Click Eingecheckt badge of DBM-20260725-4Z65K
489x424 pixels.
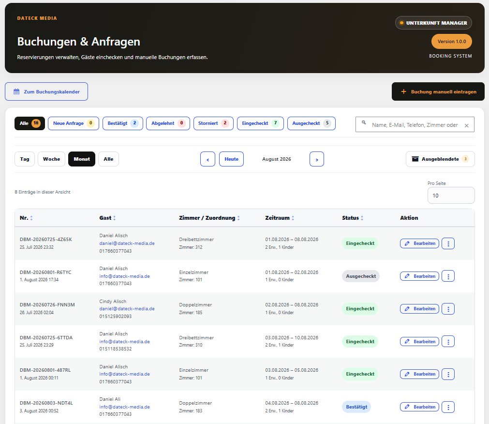click(360, 243)
